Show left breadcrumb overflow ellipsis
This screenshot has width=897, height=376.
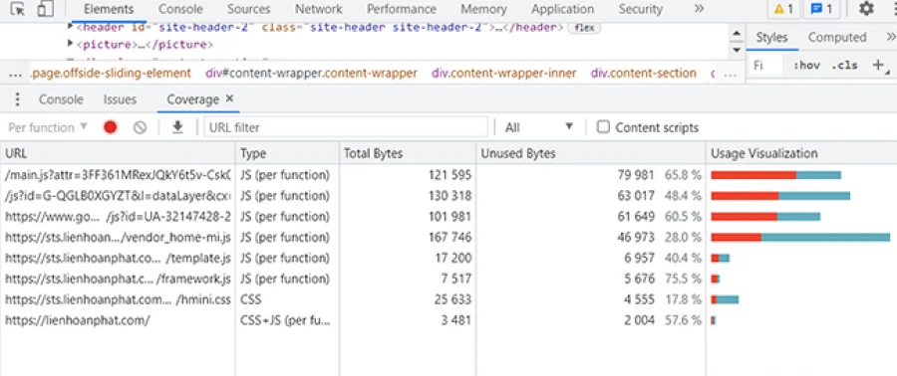(x=15, y=74)
